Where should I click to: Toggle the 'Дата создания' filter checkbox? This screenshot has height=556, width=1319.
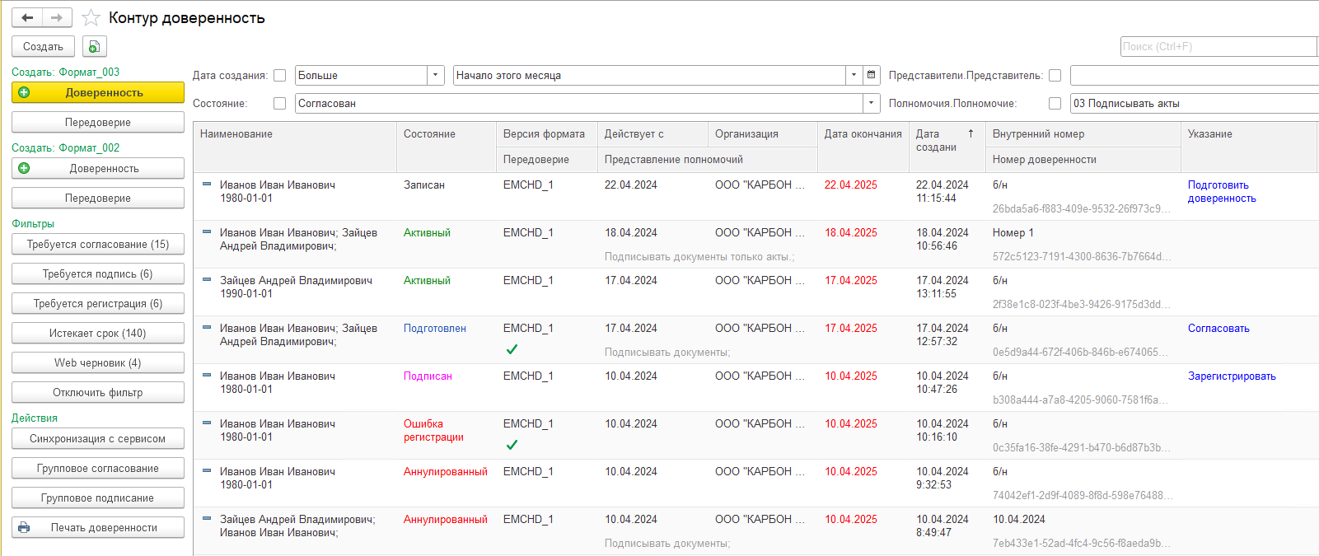tap(280, 75)
